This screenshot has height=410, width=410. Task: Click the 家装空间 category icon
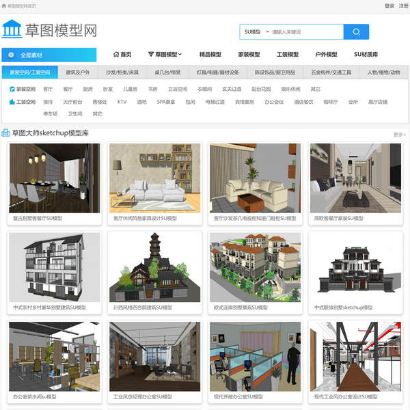pyautogui.click(x=12, y=89)
